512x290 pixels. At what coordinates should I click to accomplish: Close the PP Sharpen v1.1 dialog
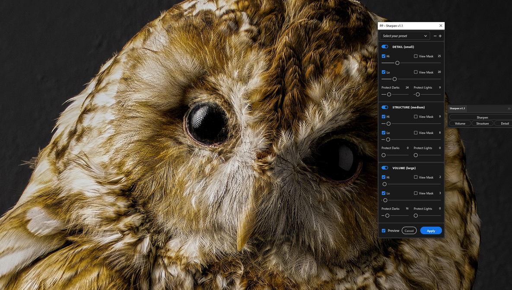(x=441, y=26)
